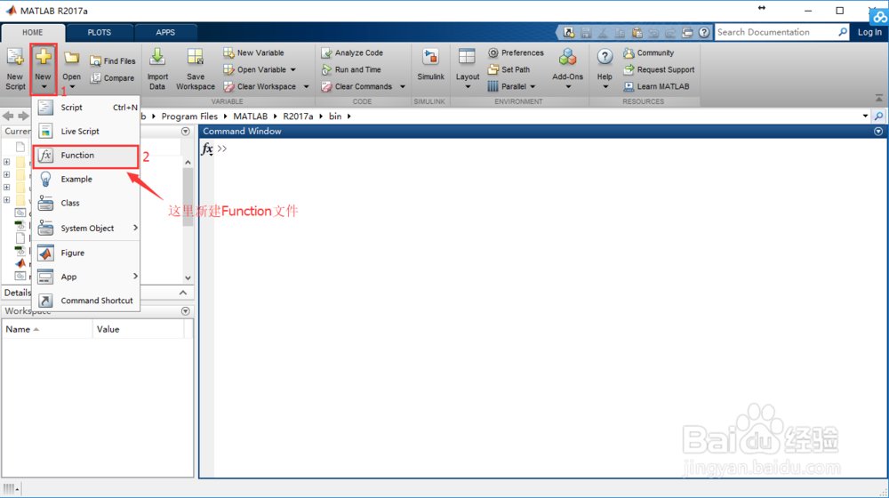Choose Live Script from New menu

[x=85, y=131]
